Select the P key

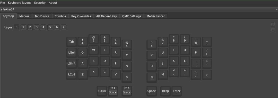196,53
